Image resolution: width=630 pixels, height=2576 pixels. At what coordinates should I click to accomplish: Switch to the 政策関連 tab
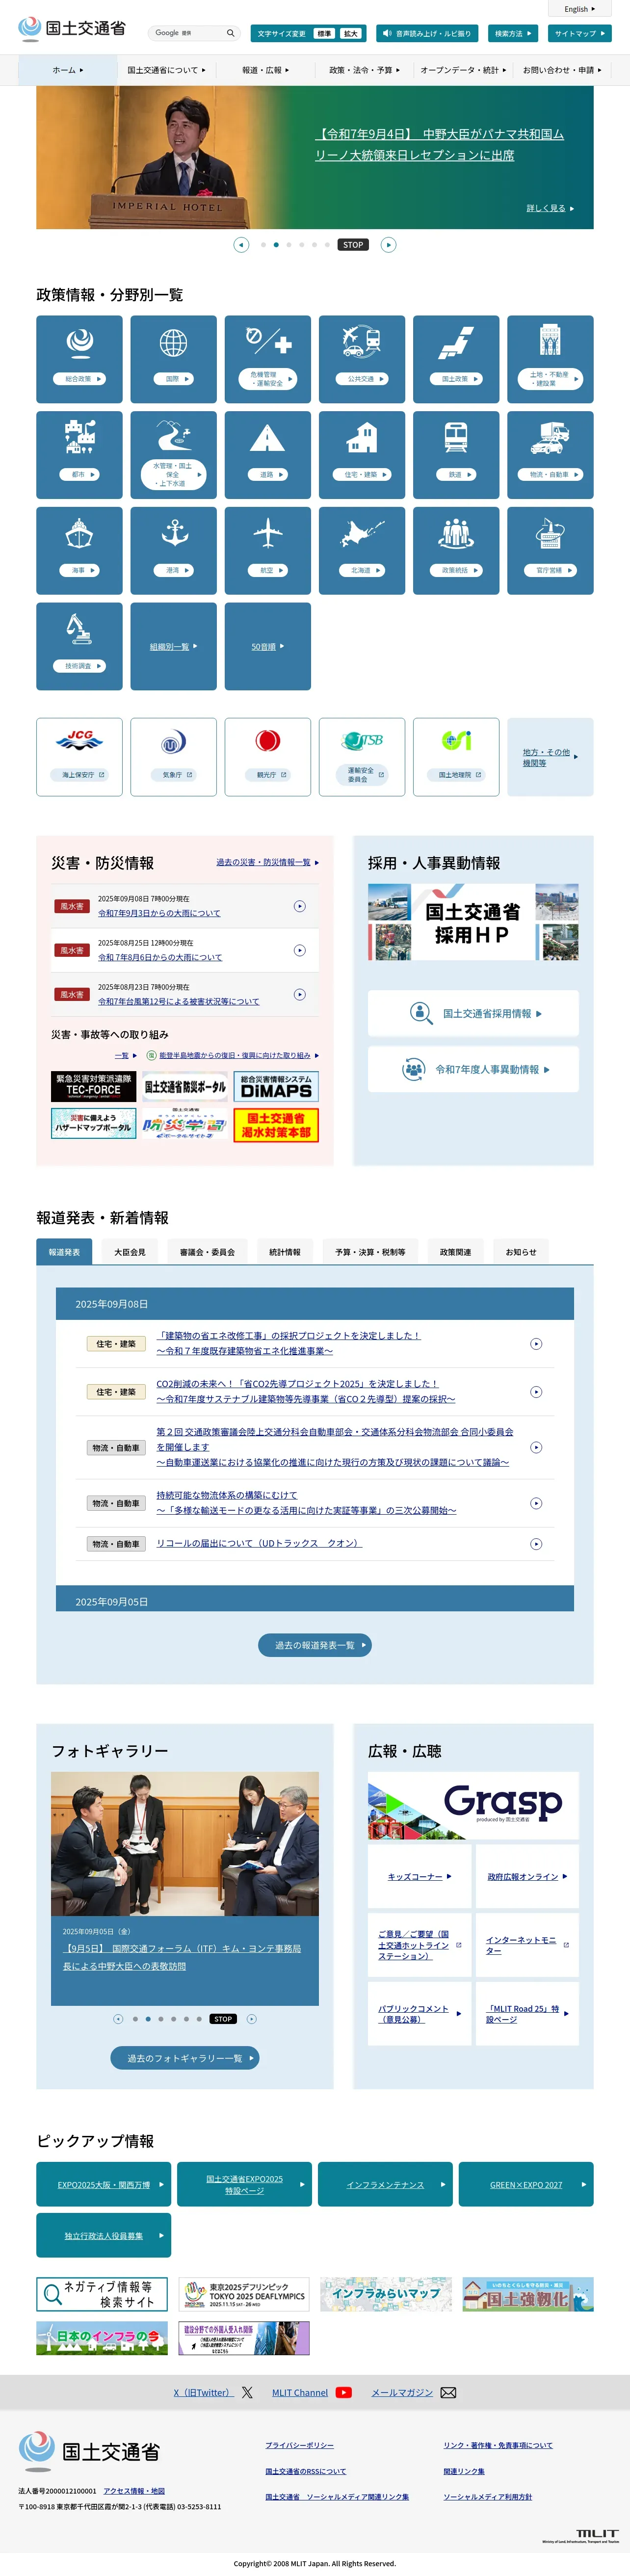pos(456,1252)
